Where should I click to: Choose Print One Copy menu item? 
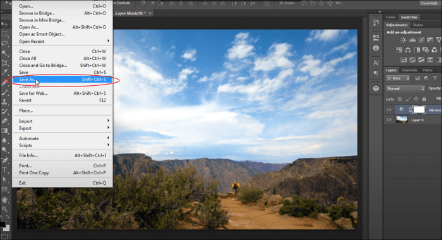click(62, 172)
